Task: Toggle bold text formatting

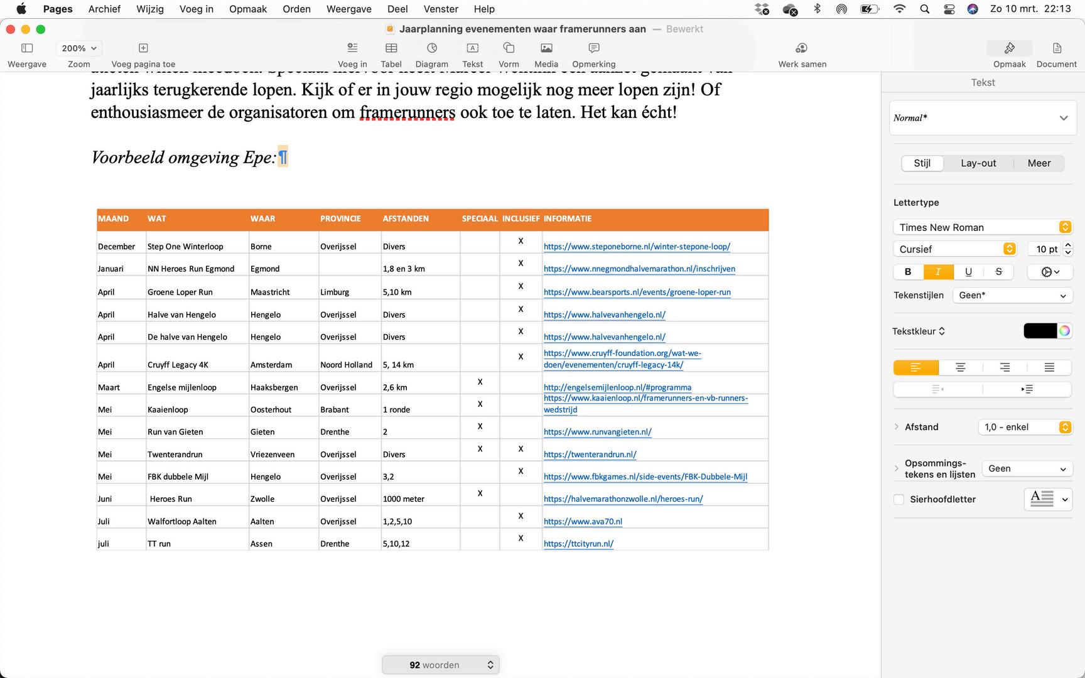Action: point(908,272)
